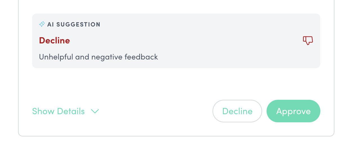Click the AI sparkle icon
The width and height of the screenshot is (353, 146).
(x=42, y=24)
